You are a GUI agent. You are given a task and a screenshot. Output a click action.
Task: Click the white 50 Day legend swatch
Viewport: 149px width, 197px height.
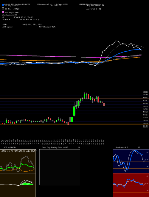pos(3,9)
